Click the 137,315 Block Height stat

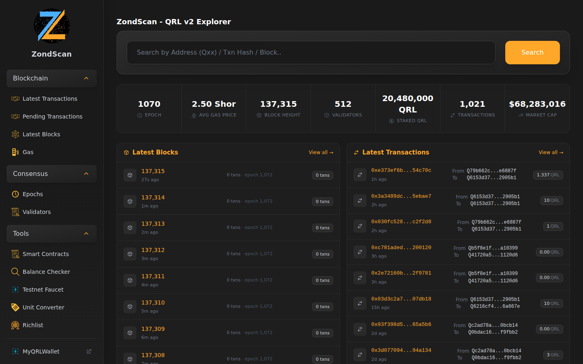click(x=279, y=109)
